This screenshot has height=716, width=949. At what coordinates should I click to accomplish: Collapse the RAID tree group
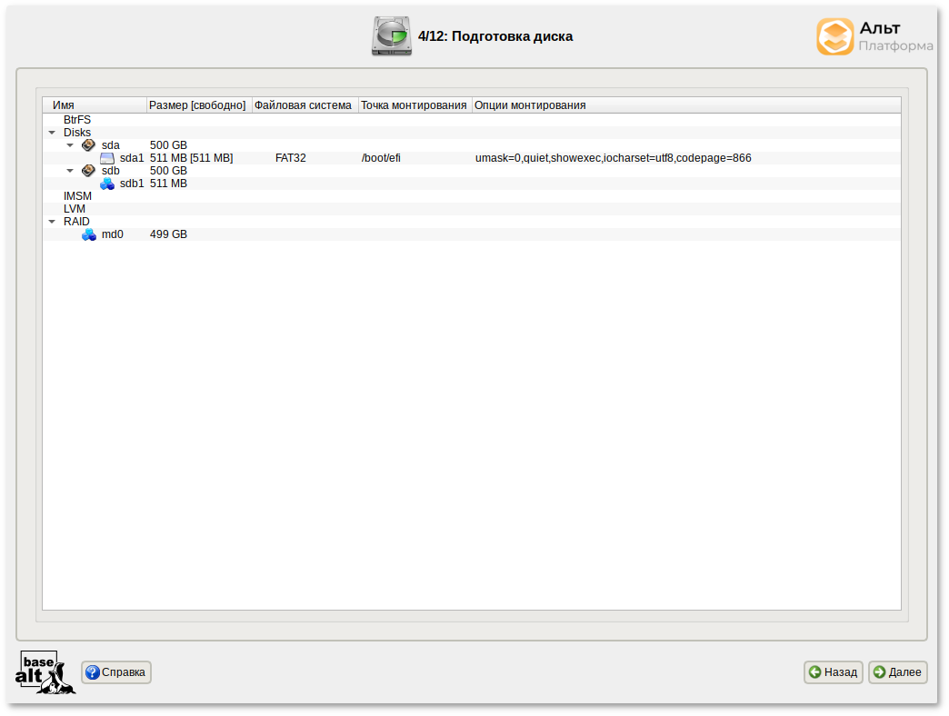tap(52, 222)
